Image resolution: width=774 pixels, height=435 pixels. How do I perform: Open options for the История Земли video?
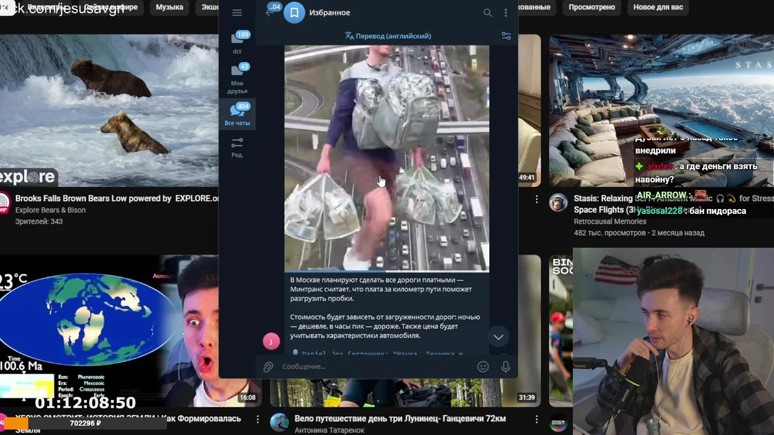click(x=257, y=419)
